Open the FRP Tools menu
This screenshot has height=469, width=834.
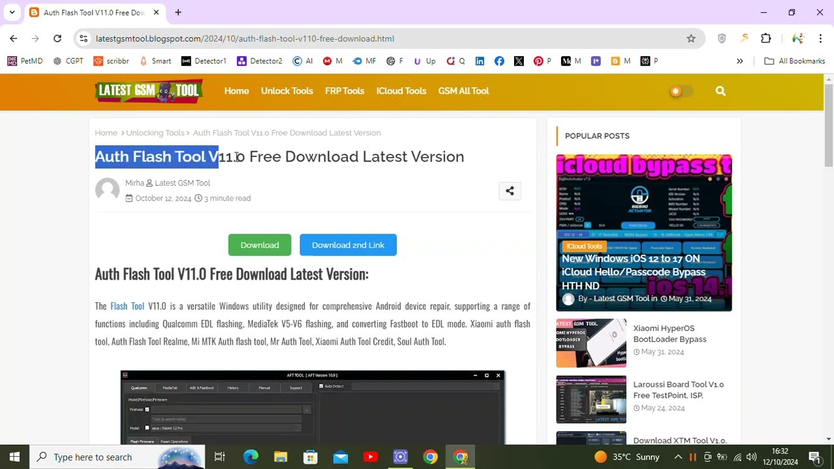coord(345,91)
